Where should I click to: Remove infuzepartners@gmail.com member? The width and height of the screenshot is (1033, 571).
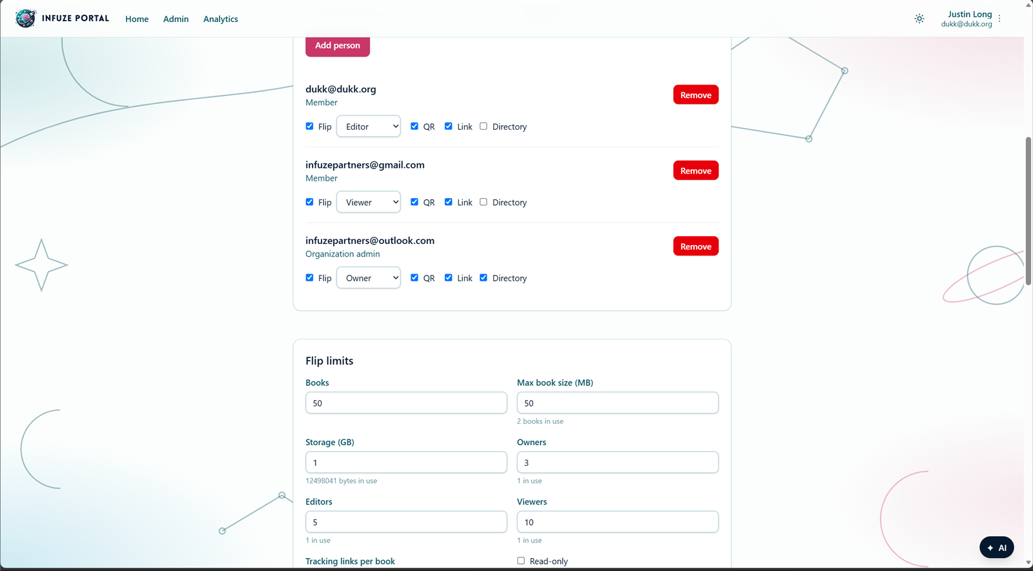click(696, 170)
